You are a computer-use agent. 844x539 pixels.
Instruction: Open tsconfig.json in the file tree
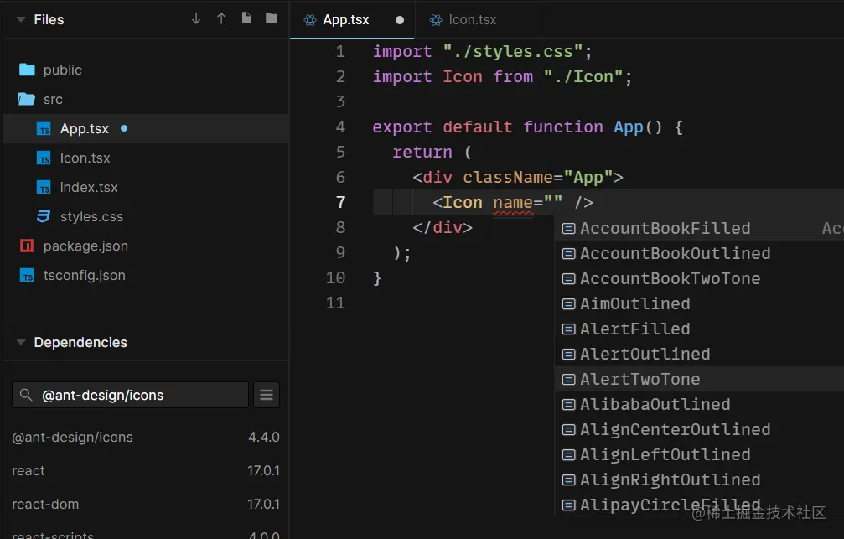(x=84, y=275)
